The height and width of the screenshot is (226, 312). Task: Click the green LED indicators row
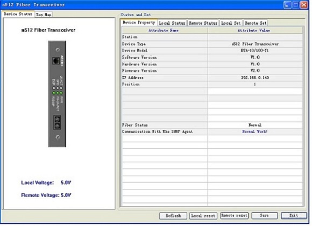[58, 93]
